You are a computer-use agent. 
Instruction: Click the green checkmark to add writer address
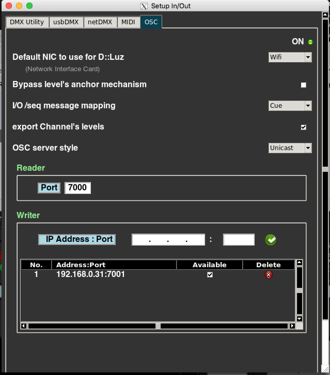(270, 240)
